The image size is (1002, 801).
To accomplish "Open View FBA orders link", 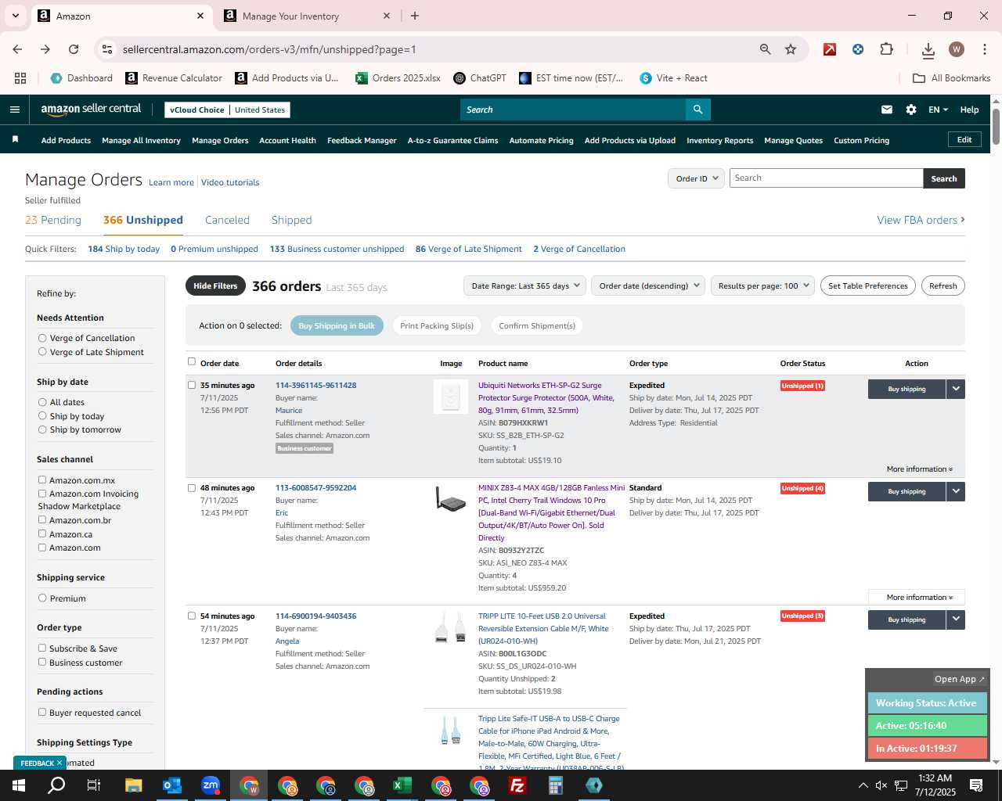I will coord(921,221).
